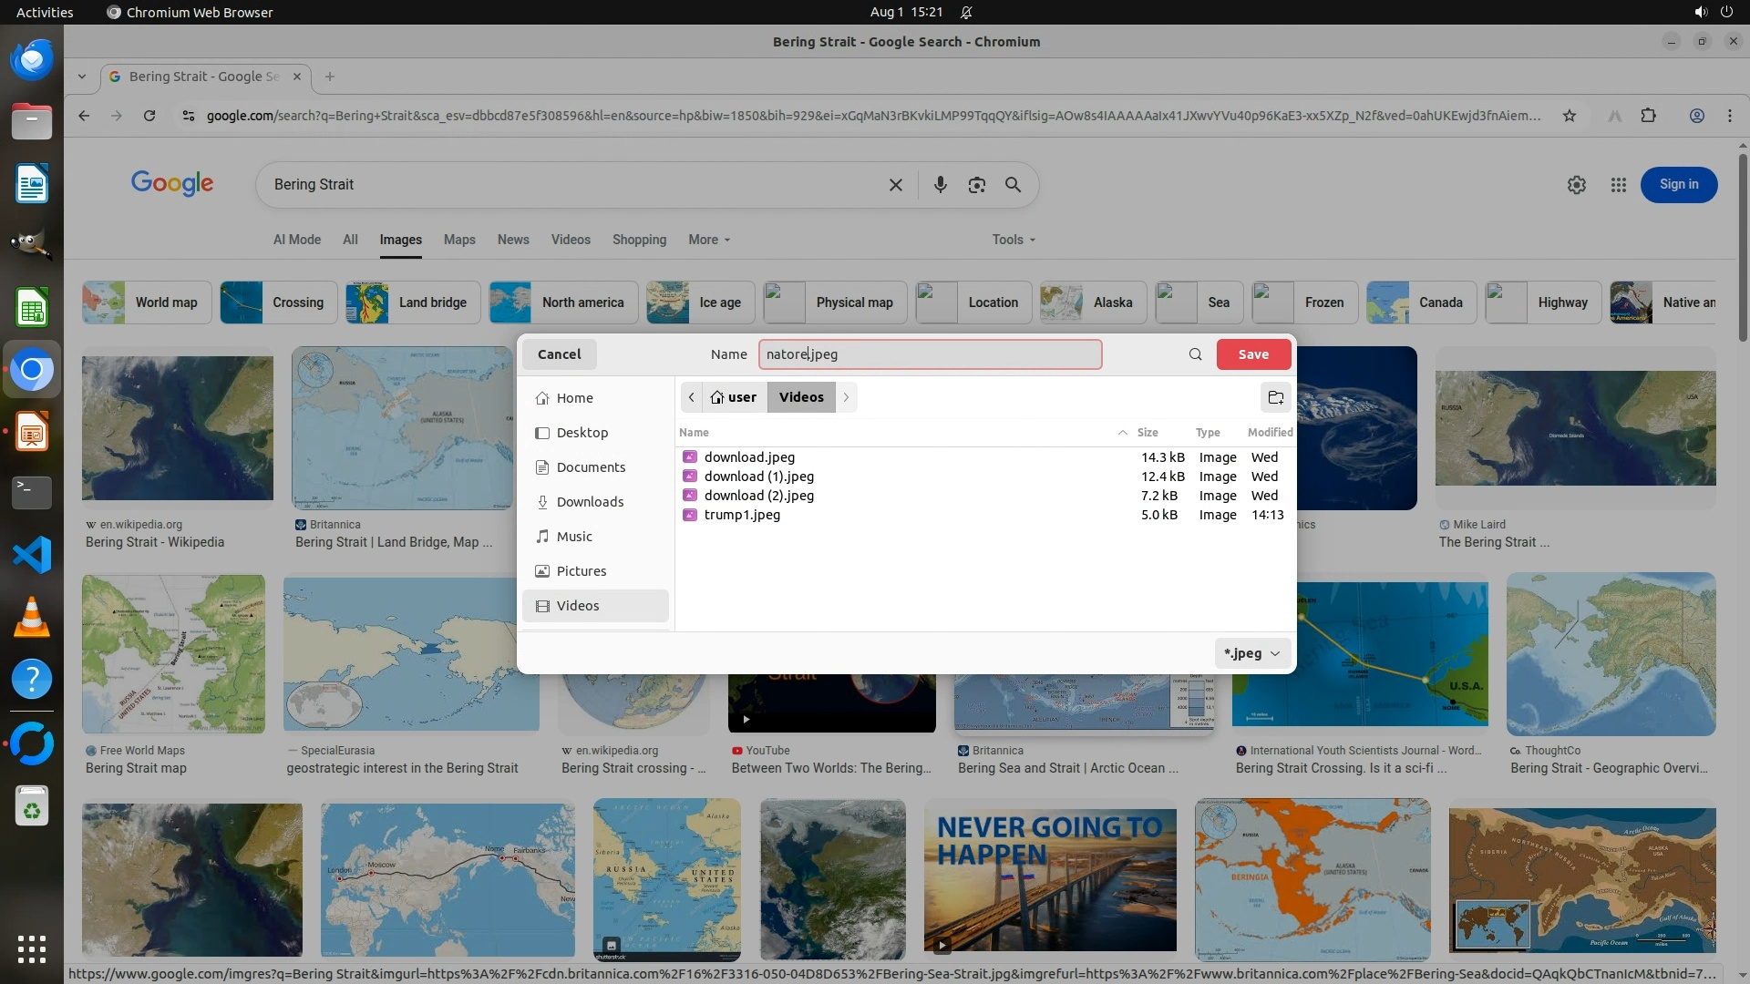Switch to the Maps search tab
Viewport: 1750px width, 984px height.
coord(459,240)
